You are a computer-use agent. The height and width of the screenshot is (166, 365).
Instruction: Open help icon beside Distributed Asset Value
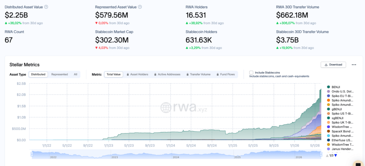click(46, 7)
